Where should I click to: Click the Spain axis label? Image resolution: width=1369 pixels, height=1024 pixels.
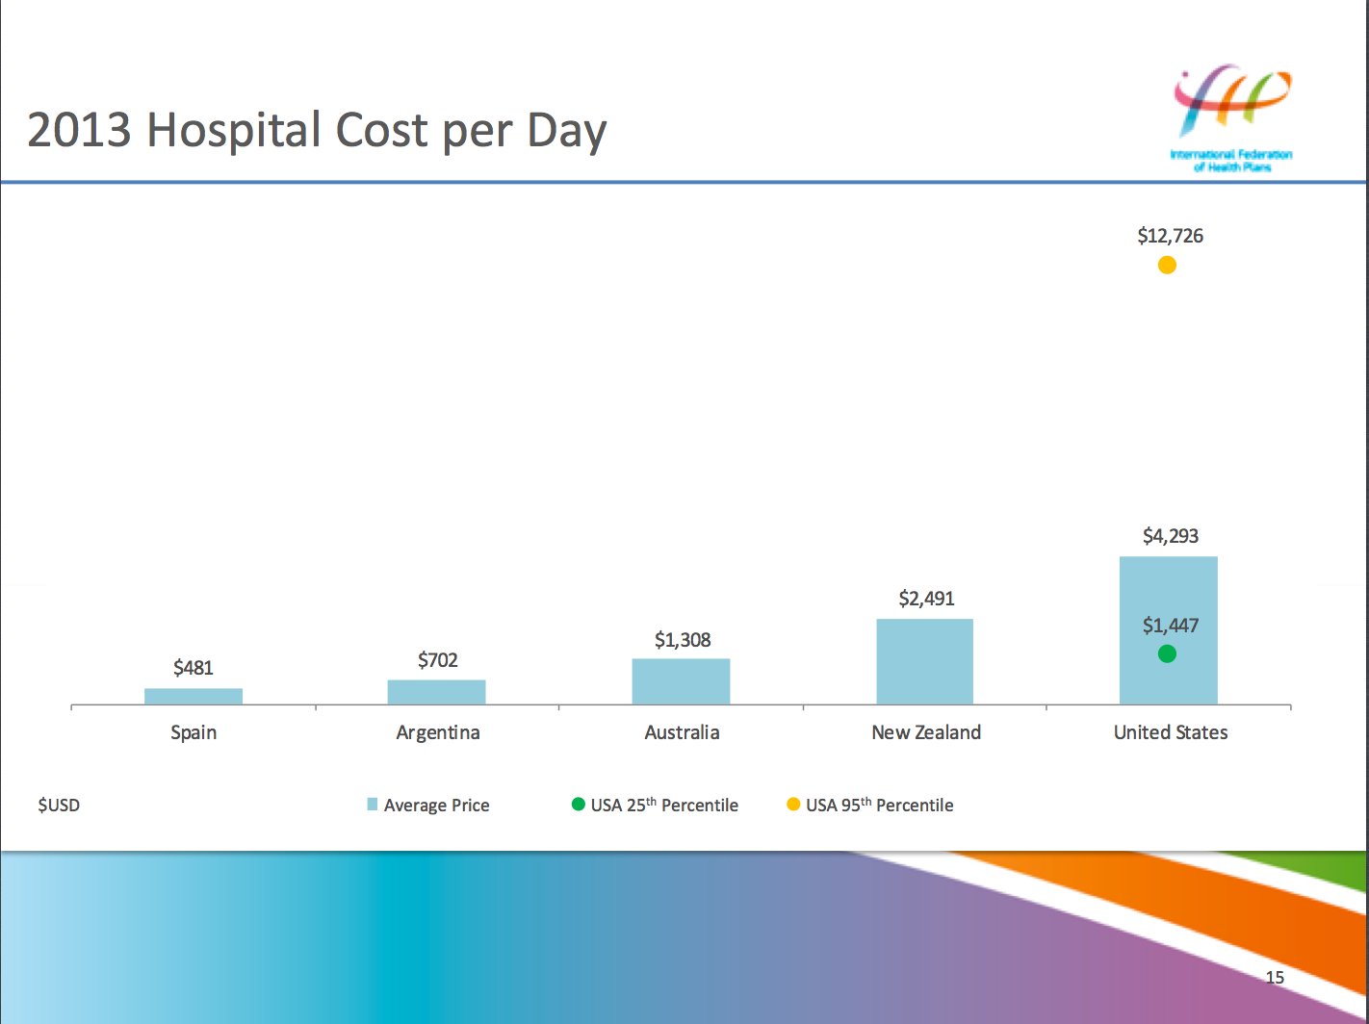click(194, 732)
